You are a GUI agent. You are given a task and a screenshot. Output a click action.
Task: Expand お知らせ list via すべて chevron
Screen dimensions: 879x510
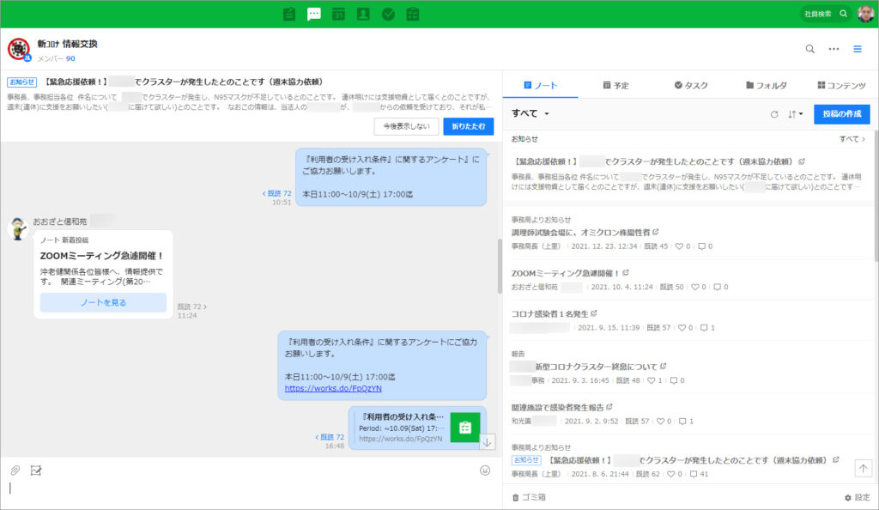point(852,138)
